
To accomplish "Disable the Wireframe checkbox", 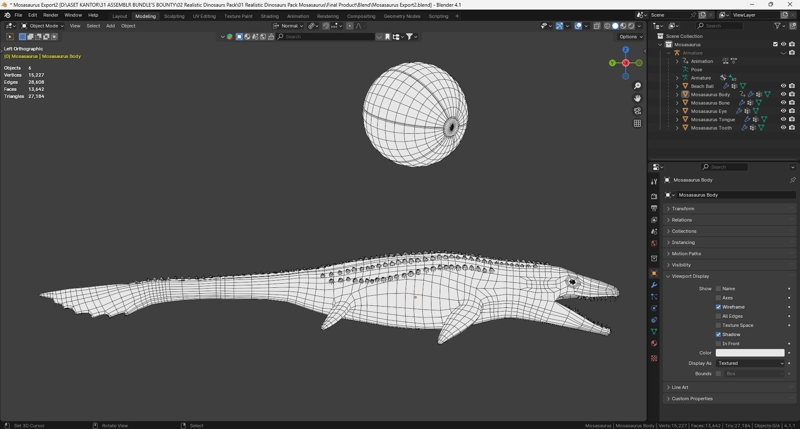I will coord(718,307).
